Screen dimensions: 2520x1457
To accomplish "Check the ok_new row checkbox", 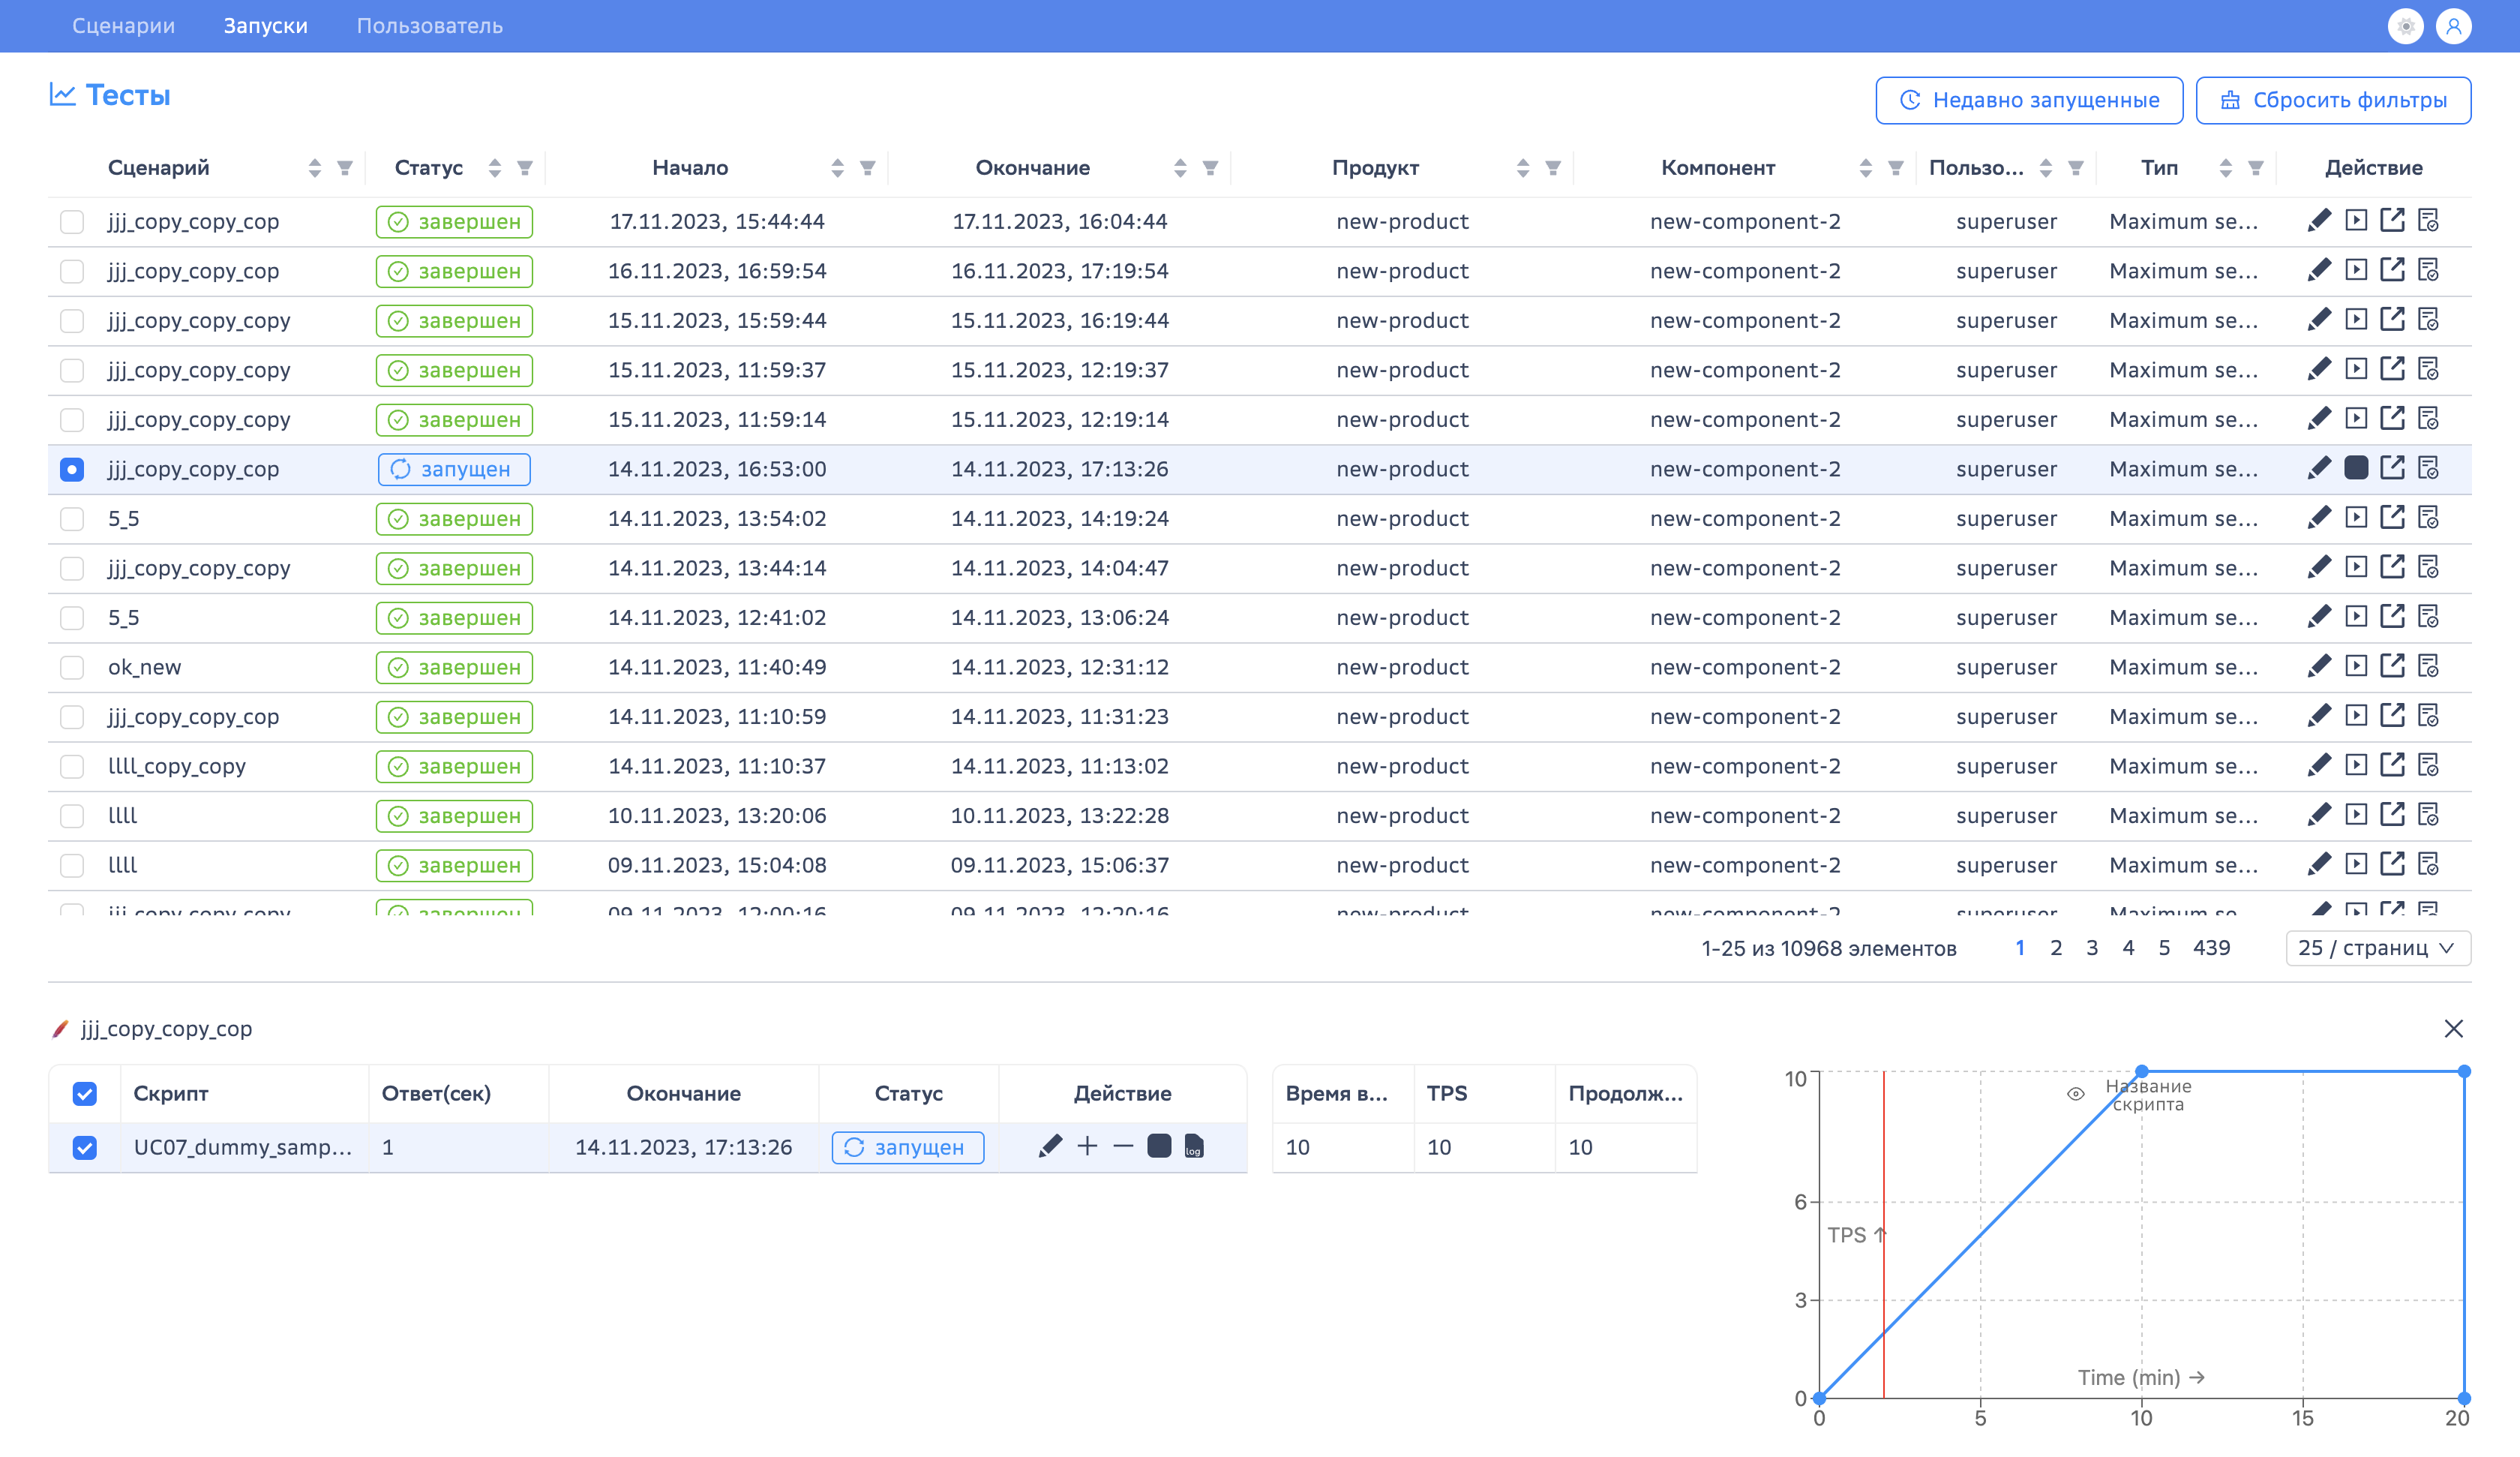I will click(x=72, y=668).
